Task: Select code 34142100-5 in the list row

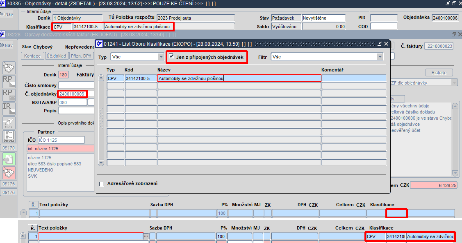Action: [141, 78]
